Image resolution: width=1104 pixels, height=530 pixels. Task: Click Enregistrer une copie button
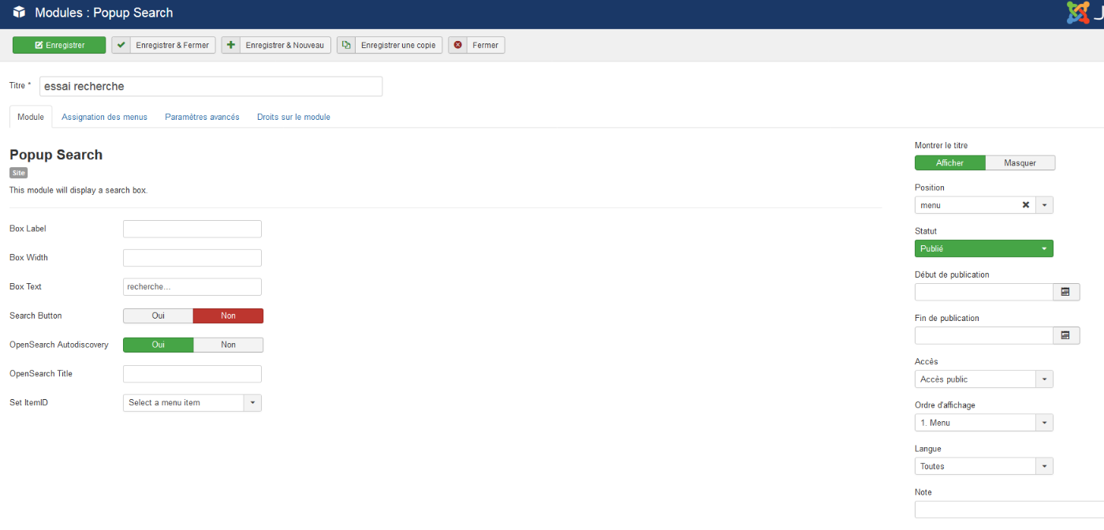(x=389, y=45)
